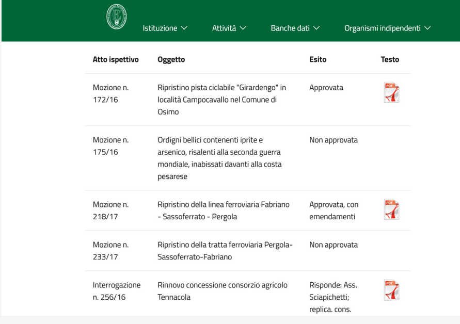Click the Girardengo cycle path description
Screen dimensions: 460x324
tap(221, 99)
